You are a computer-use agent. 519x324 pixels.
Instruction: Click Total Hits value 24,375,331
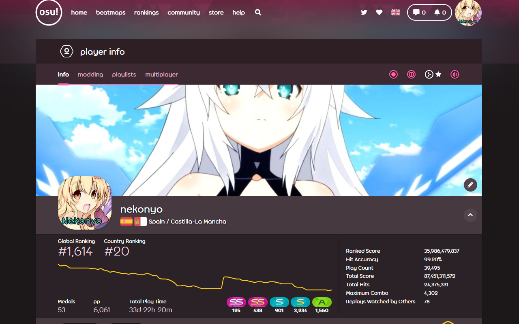(x=436, y=285)
